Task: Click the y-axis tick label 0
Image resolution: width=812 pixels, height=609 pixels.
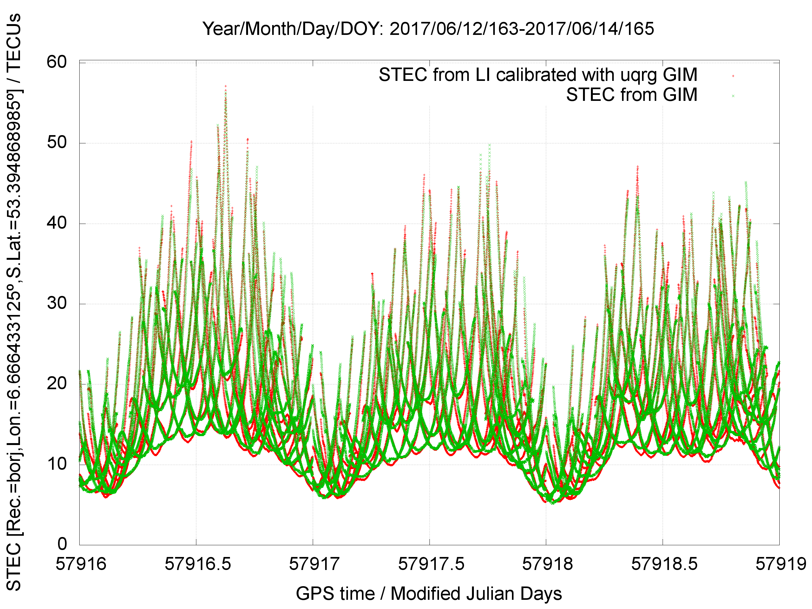Action: tap(62, 544)
